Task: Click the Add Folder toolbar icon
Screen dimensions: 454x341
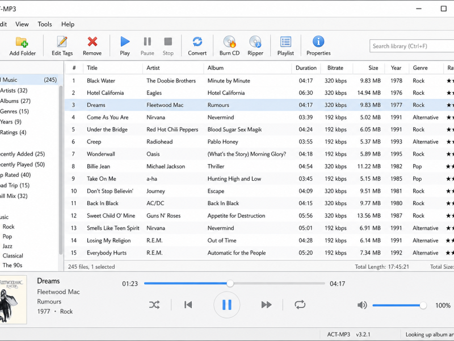Action: point(22,42)
